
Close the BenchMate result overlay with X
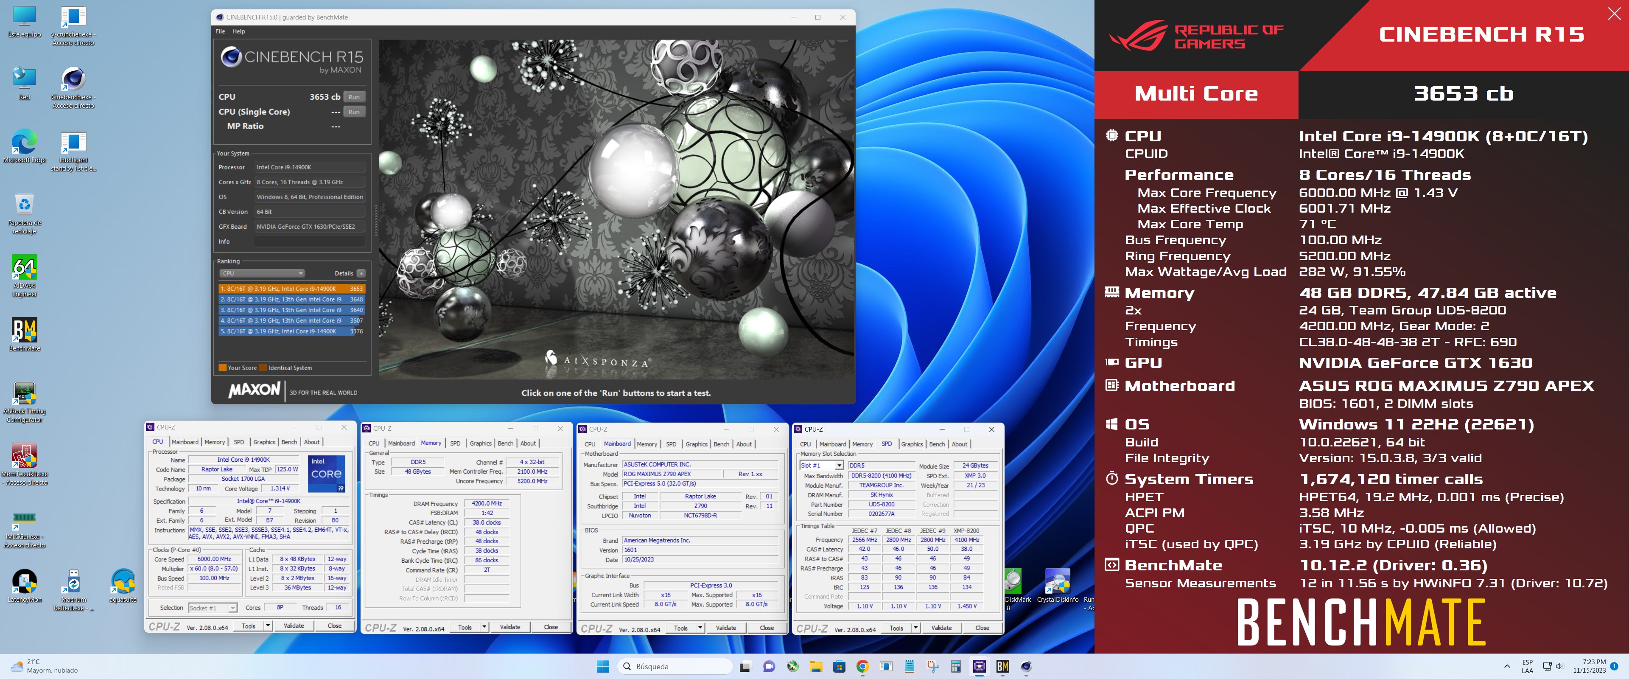[1614, 13]
